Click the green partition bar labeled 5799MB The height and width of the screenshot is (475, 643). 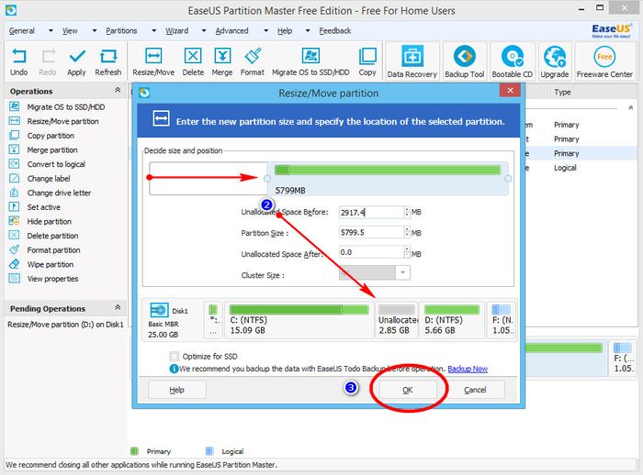tap(388, 170)
